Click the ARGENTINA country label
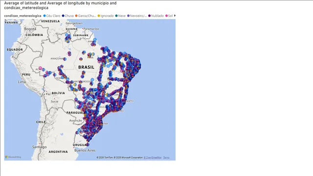 pos(58,152)
